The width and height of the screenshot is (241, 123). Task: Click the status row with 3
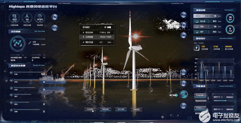coord(28,89)
